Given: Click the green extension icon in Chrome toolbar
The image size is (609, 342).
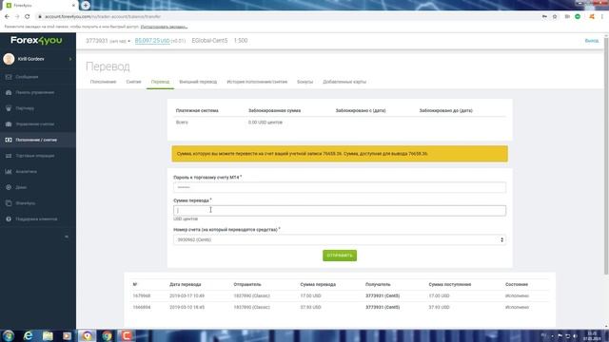Looking at the screenshot, I should [578, 17].
